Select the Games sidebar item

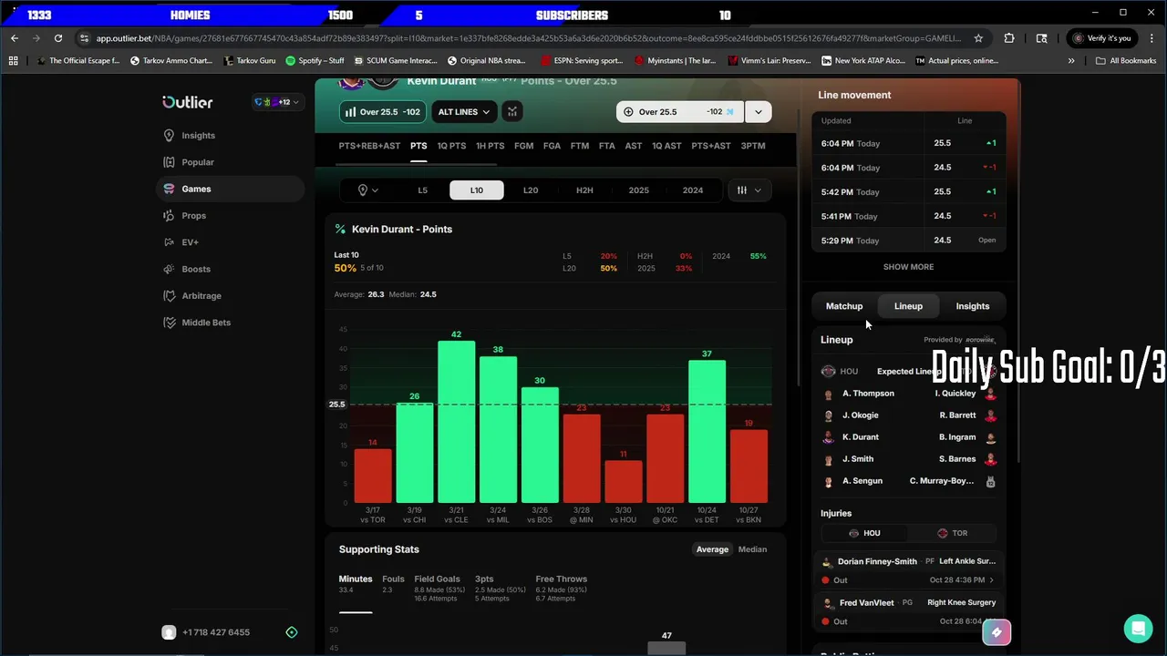(x=230, y=189)
